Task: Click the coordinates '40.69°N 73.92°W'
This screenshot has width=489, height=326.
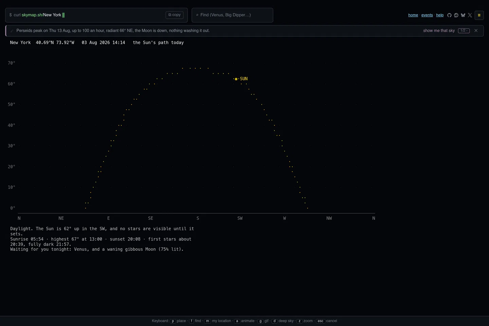Action: pos(55,42)
